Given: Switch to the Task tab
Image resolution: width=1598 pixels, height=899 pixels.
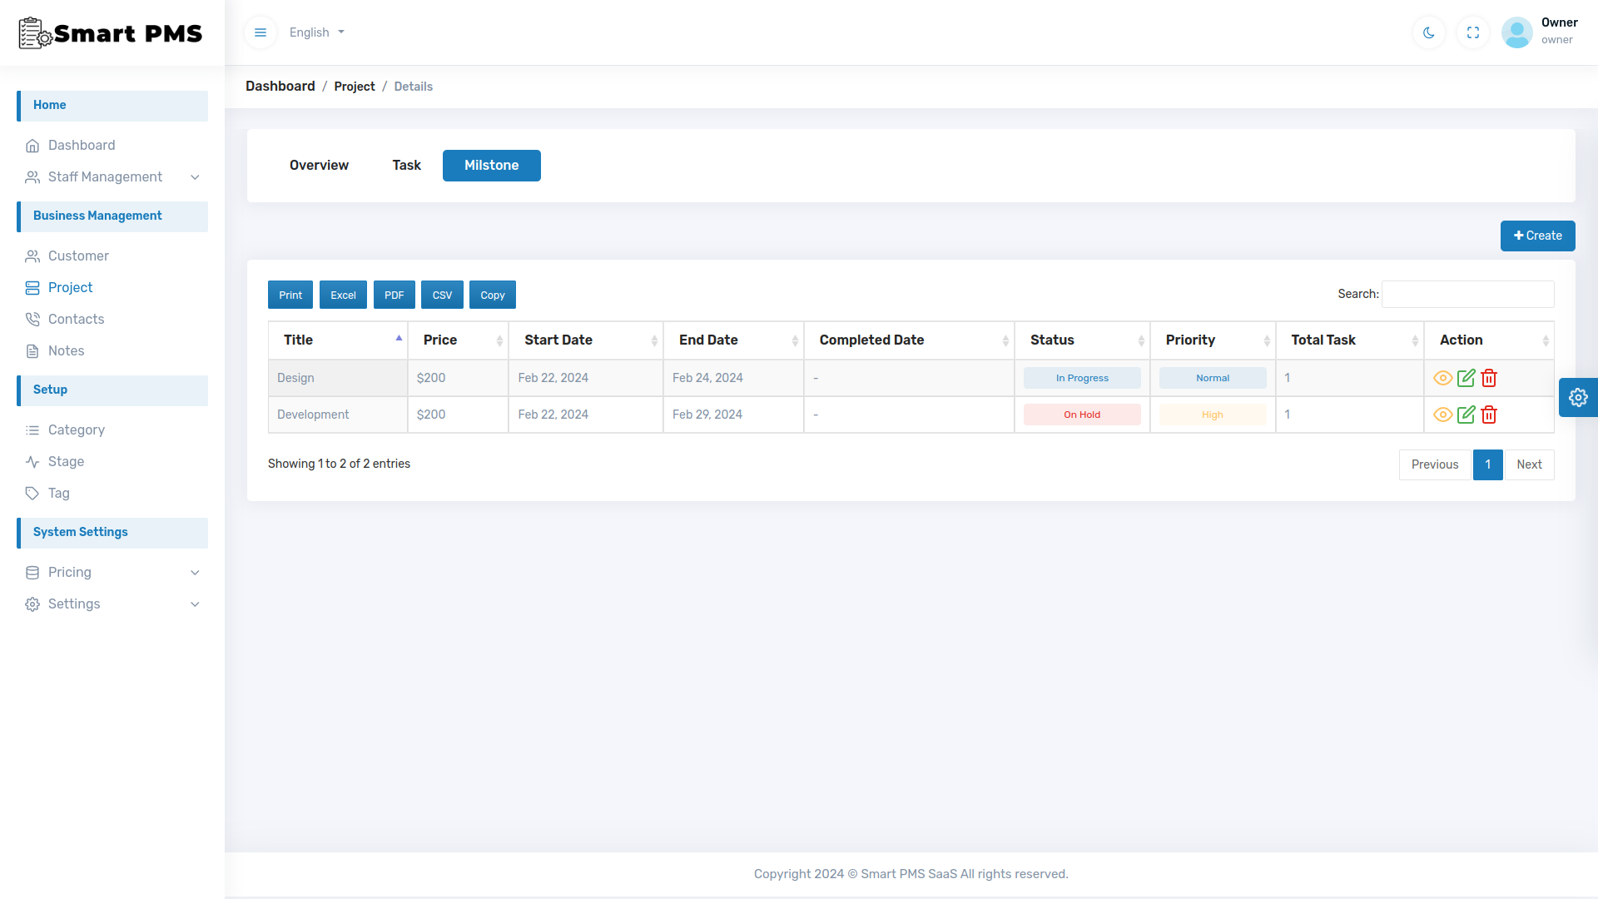Looking at the screenshot, I should tap(406, 165).
